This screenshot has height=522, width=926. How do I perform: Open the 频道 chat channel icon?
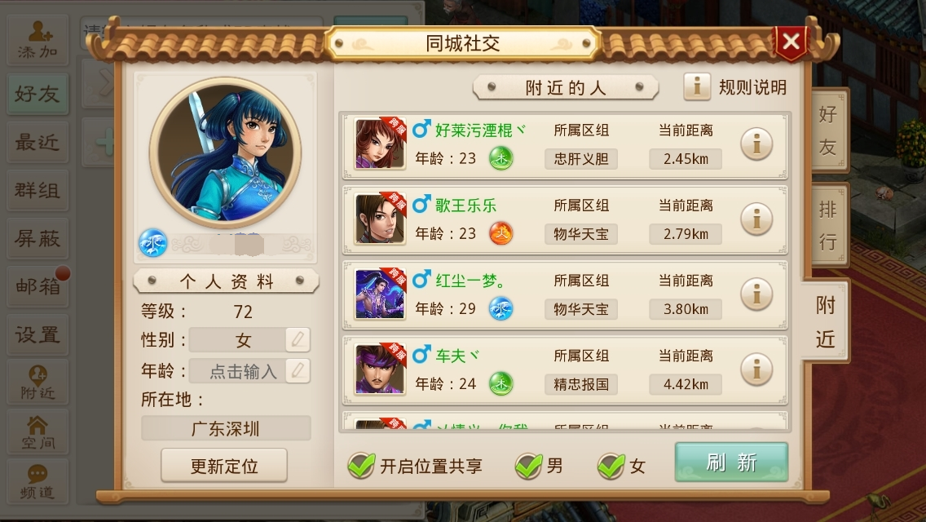pyautogui.click(x=37, y=482)
